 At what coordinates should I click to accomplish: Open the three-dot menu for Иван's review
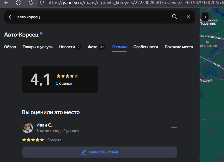(174, 128)
